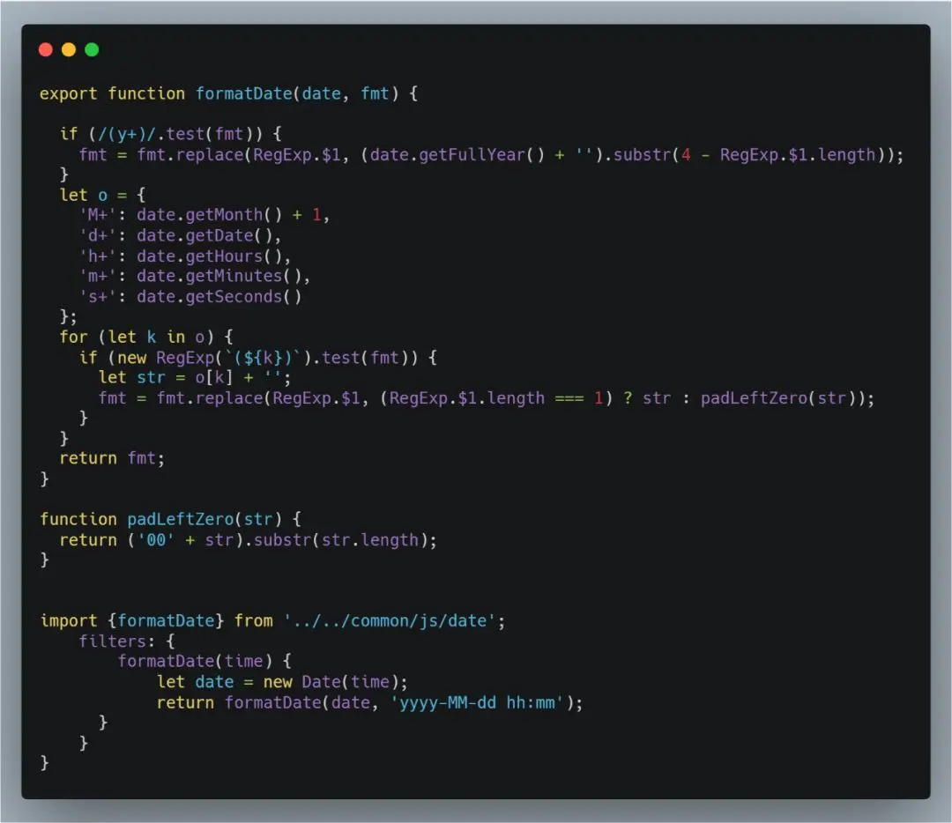The width and height of the screenshot is (952, 823).
Task: Click the 'yyyy-MM-dd hh:mm' format string
Action: pos(477,703)
